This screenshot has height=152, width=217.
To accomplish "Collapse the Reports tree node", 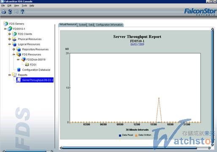I will 9,75.
